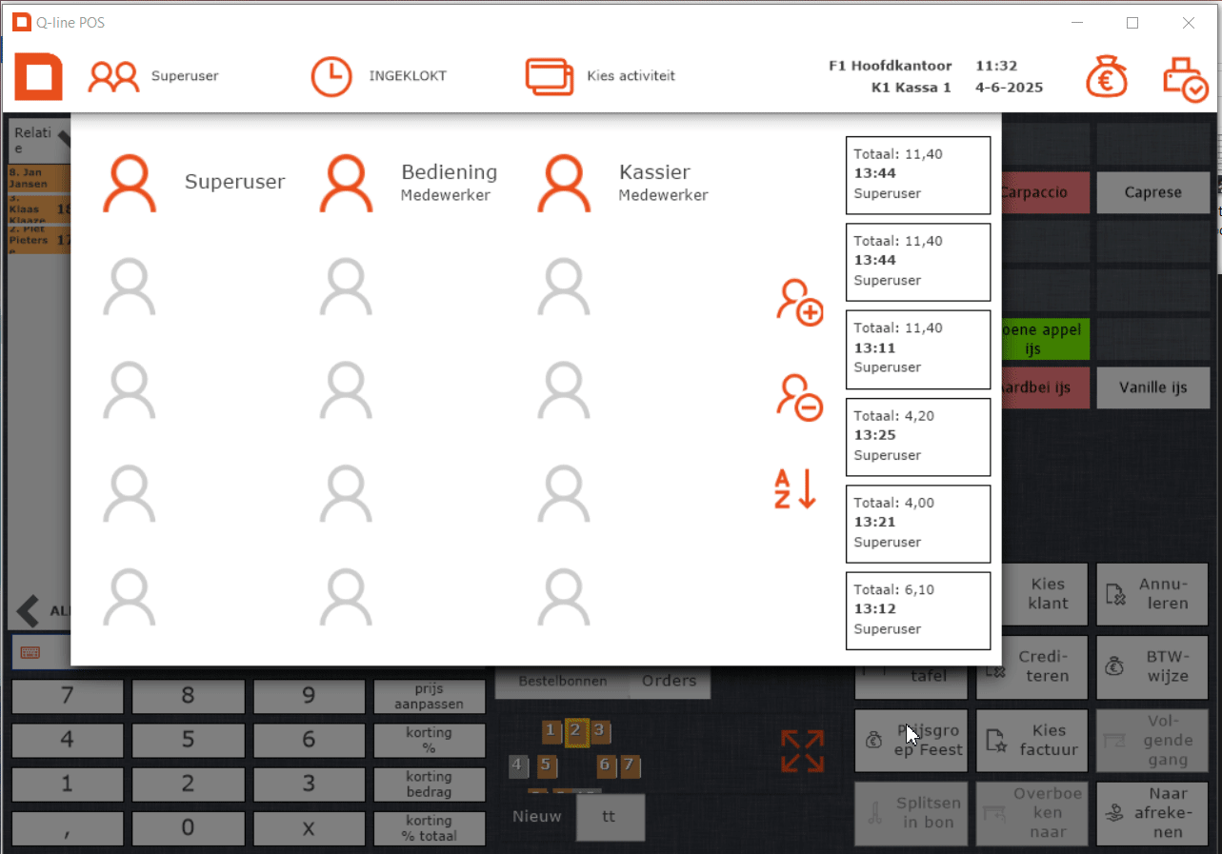Image resolution: width=1222 pixels, height=854 pixels.
Task: Select the Vanille ijs product button
Action: coord(1152,387)
